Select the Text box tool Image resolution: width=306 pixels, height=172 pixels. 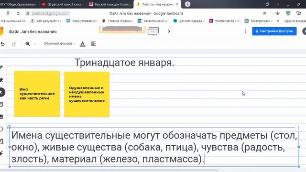pos(1,141)
